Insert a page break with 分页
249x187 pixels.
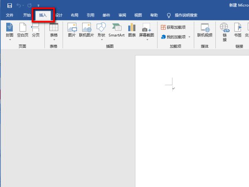[36, 30]
